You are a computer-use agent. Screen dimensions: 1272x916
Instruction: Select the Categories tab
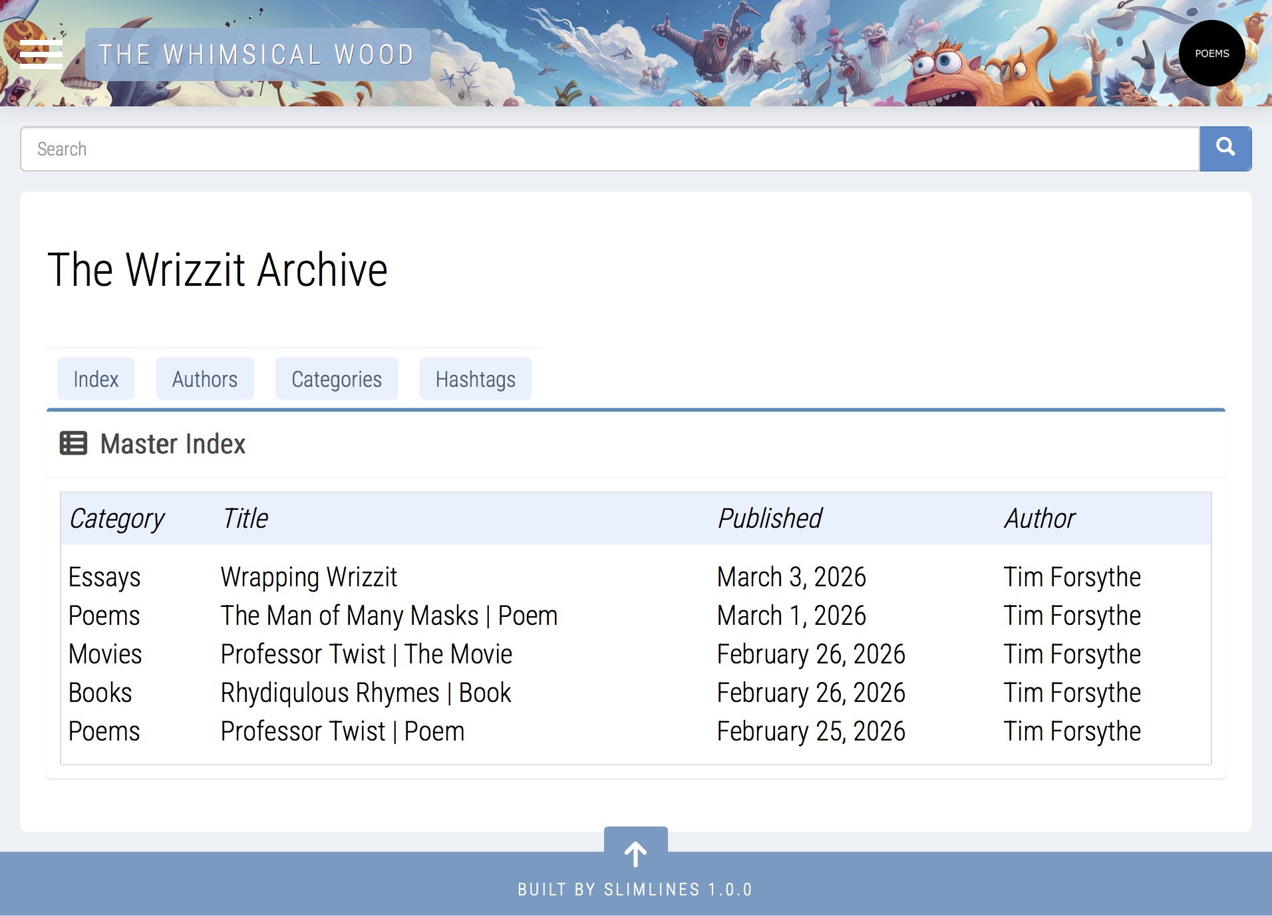pos(336,379)
